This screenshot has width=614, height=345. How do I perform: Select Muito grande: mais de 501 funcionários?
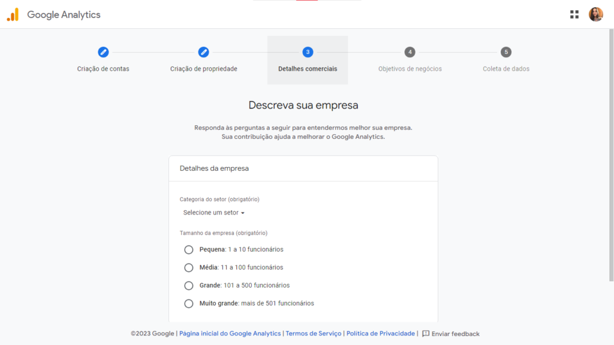[x=189, y=304]
